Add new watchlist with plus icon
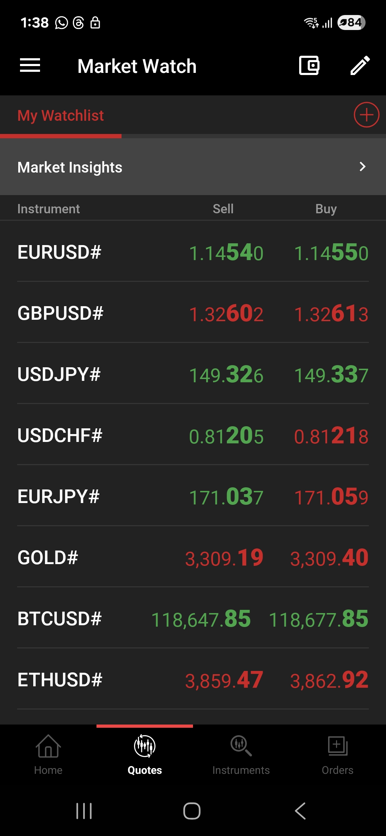 (x=366, y=115)
